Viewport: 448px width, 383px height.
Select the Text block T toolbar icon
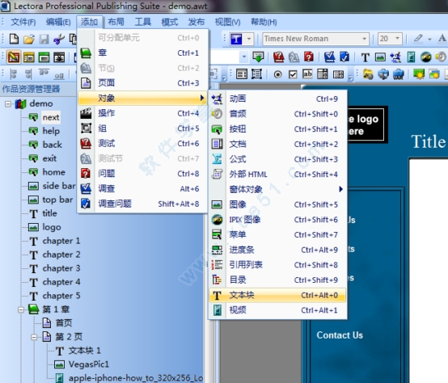pos(365,57)
